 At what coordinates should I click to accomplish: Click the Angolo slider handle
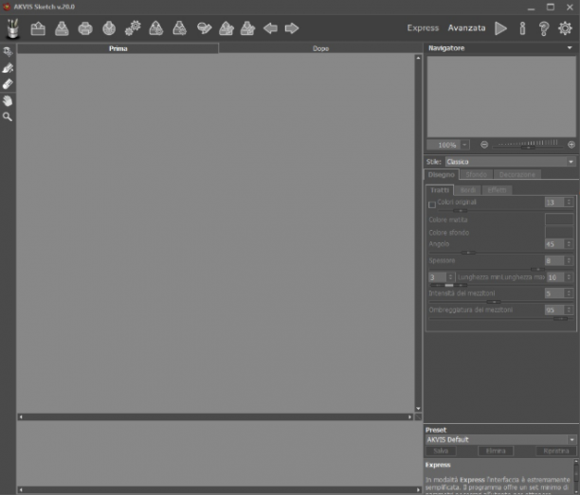point(468,253)
